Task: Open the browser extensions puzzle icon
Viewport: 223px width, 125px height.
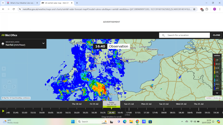Action: click(x=207, y=9)
